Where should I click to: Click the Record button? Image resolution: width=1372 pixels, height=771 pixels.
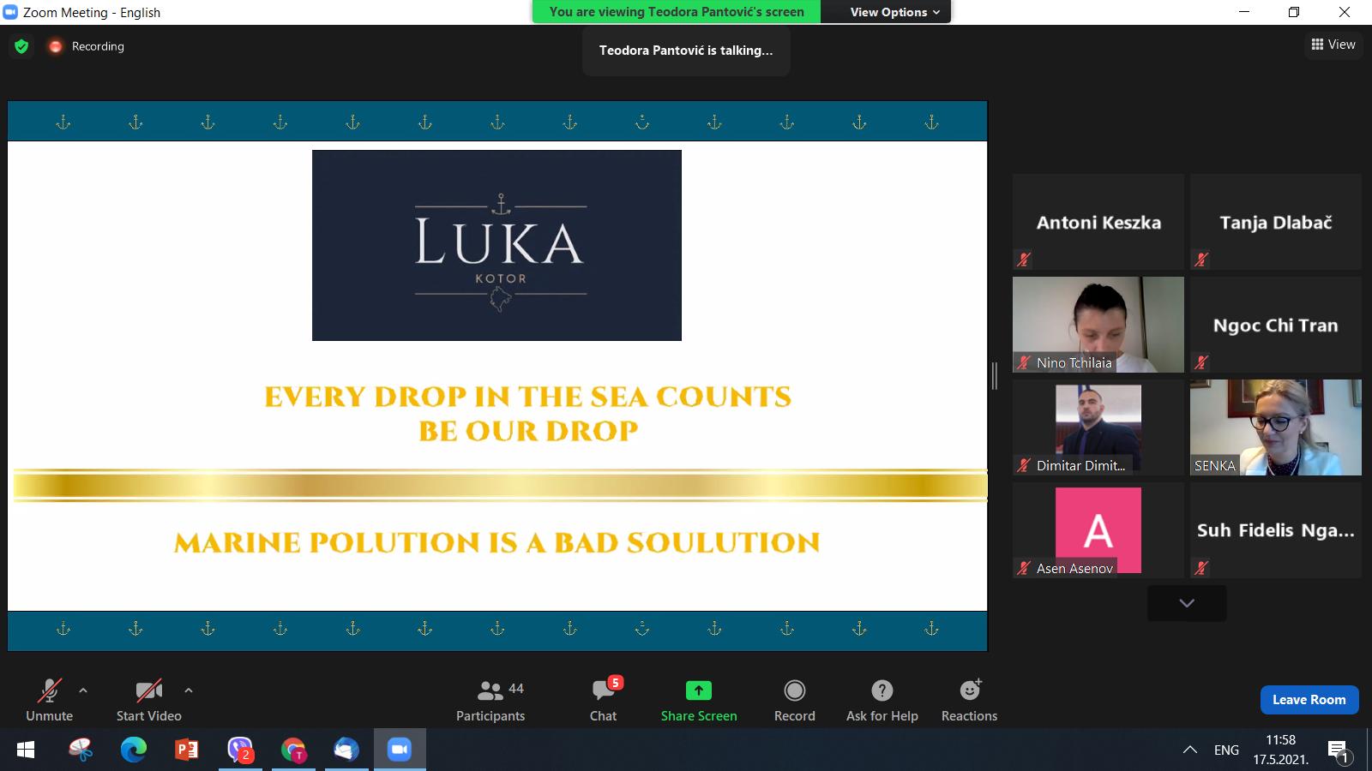pos(795,701)
